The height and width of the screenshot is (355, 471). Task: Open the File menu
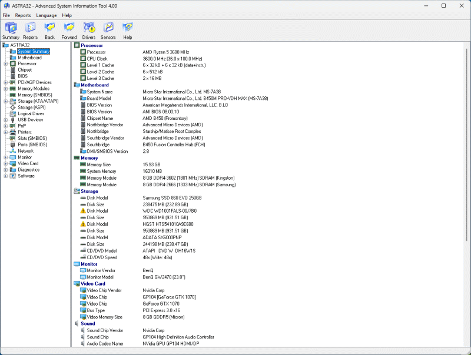pyautogui.click(x=6, y=15)
